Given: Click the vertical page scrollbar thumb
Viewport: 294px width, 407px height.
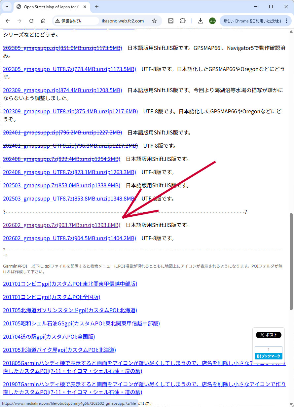Looking at the screenshot, I should coord(291,261).
